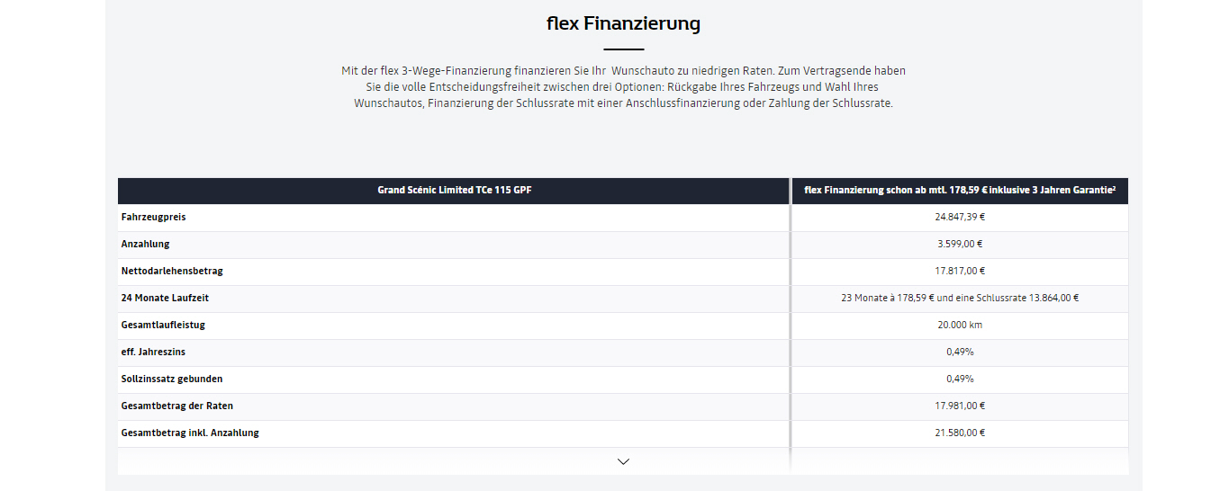Select the Sollzinssatz gebunden row label
This screenshot has width=1220, height=491.
tap(172, 379)
